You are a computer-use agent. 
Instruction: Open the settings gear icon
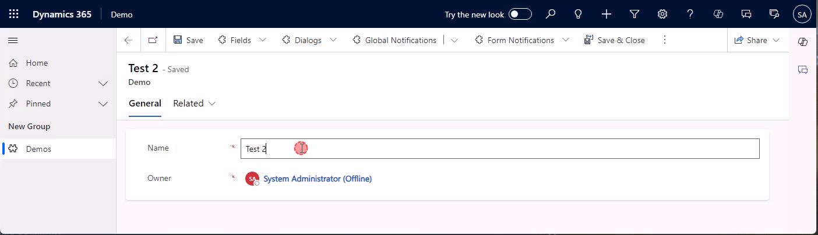coord(662,15)
